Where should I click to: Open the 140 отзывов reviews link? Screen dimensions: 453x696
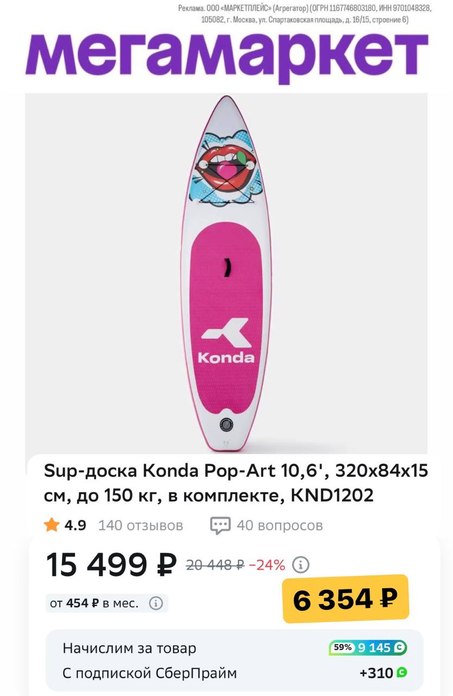click(140, 525)
